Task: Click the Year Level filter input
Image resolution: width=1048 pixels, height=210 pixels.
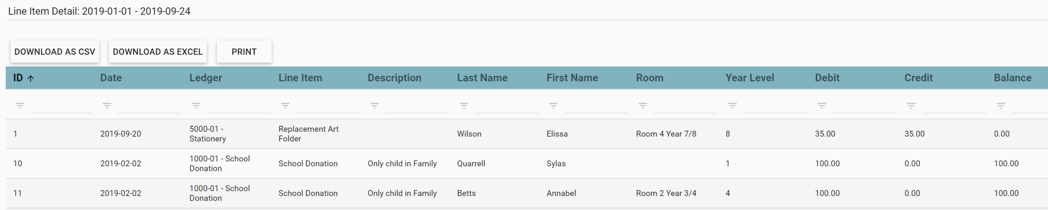Action: [x=775, y=107]
